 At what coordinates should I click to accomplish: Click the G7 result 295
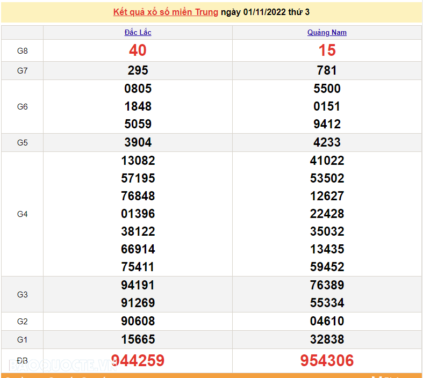pos(138,70)
